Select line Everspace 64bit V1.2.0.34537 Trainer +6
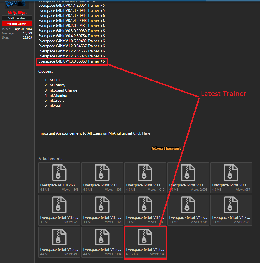 [x=72, y=46]
